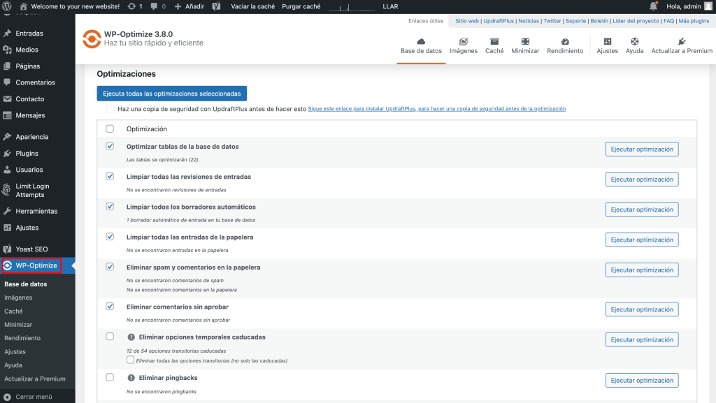Click the admin avatar icon
Image resolution: width=716 pixels, height=403 pixels.
click(708, 6)
